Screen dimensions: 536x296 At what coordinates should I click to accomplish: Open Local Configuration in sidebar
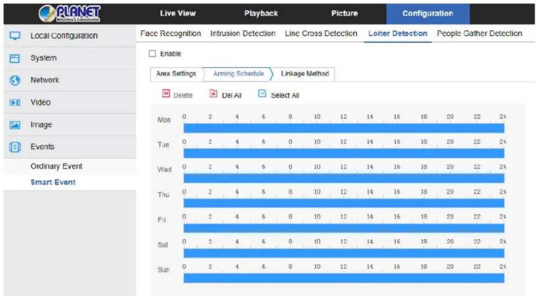70,36
